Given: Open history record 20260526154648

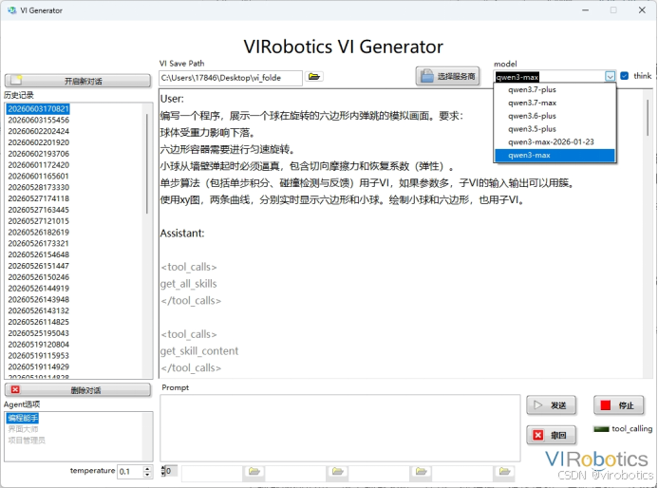Looking at the screenshot, I should click(39, 254).
